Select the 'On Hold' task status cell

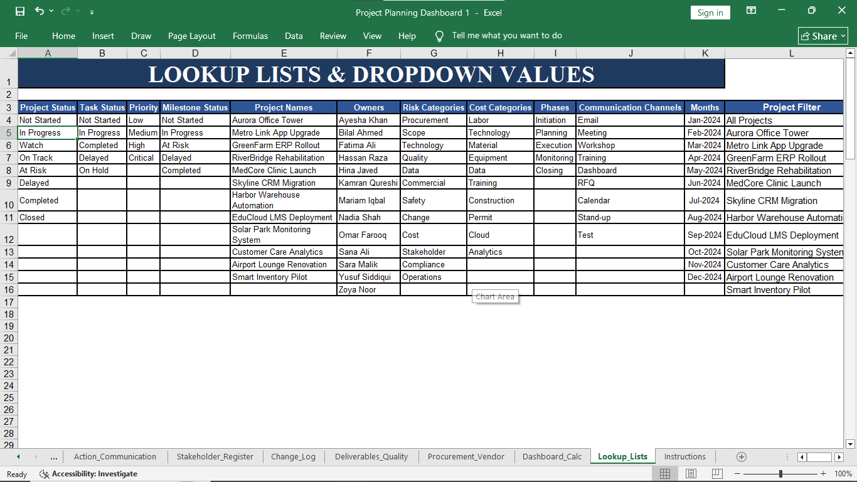click(102, 171)
